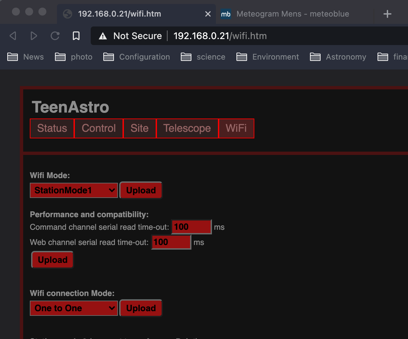Click the Wifi connection Mode label

point(72,293)
